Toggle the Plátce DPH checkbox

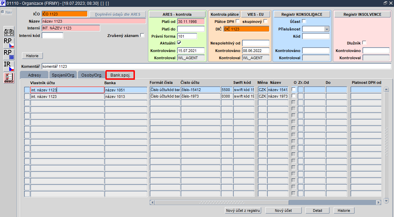pos(238,21)
